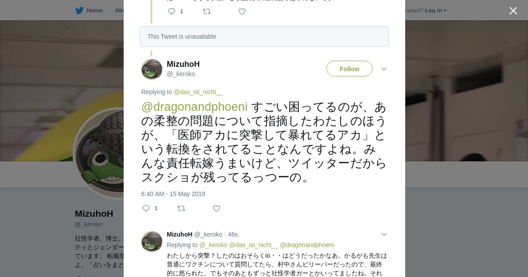Like the main tweet with heart icon
528x277 pixels.
tap(216, 208)
